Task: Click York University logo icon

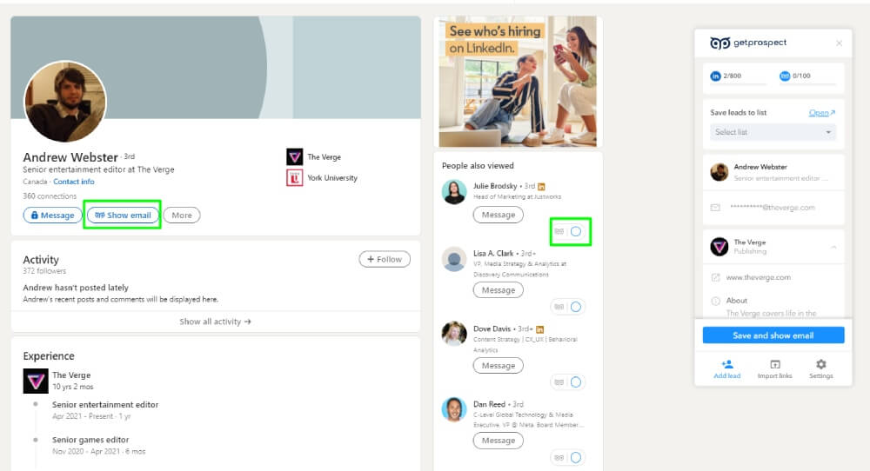Action: [x=295, y=178]
